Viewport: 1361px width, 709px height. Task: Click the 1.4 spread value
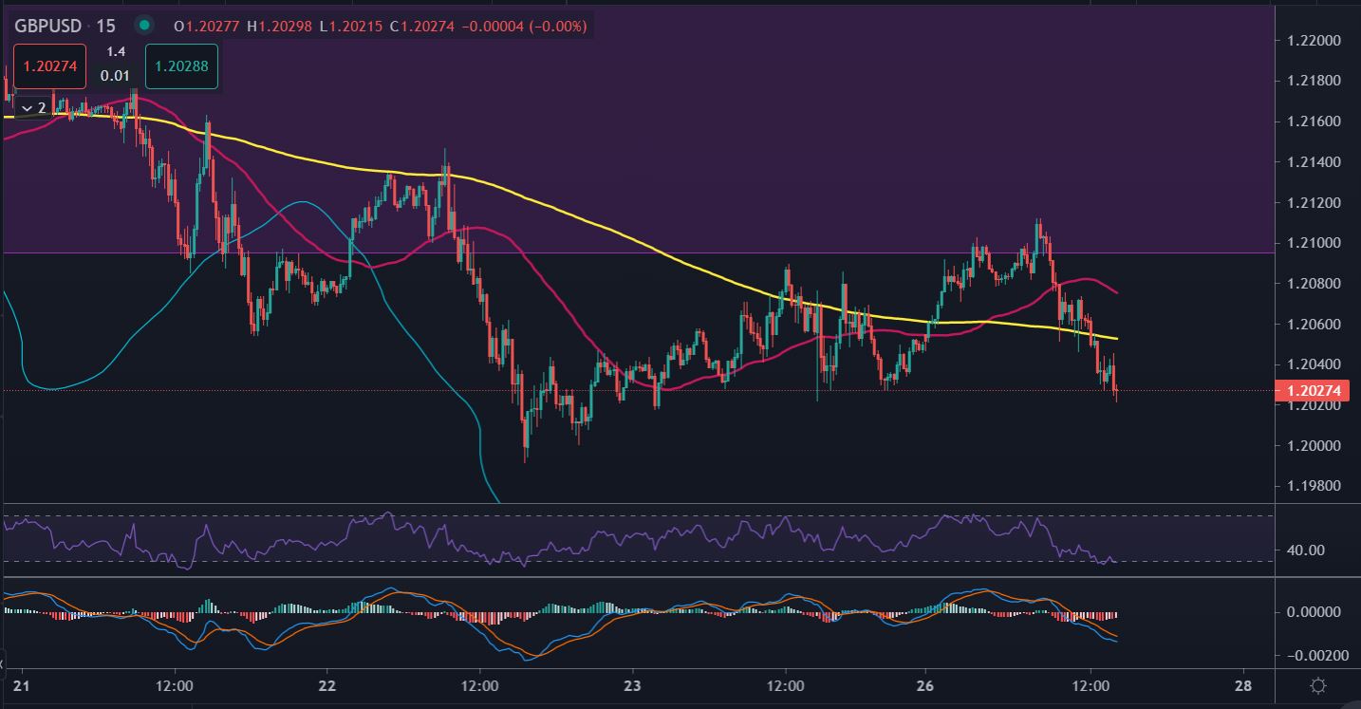(x=116, y=52)
